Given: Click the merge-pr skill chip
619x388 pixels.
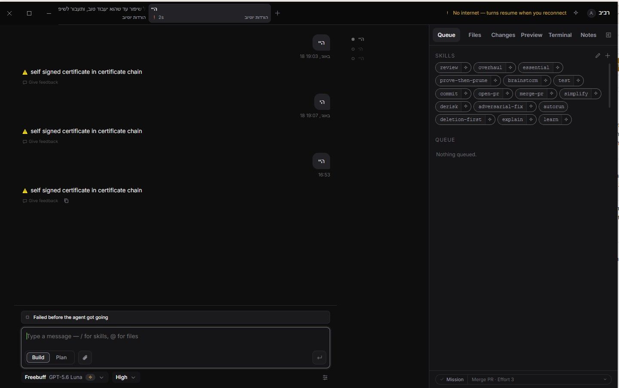Looking at the screenshot, I should (x=531, y=94).
